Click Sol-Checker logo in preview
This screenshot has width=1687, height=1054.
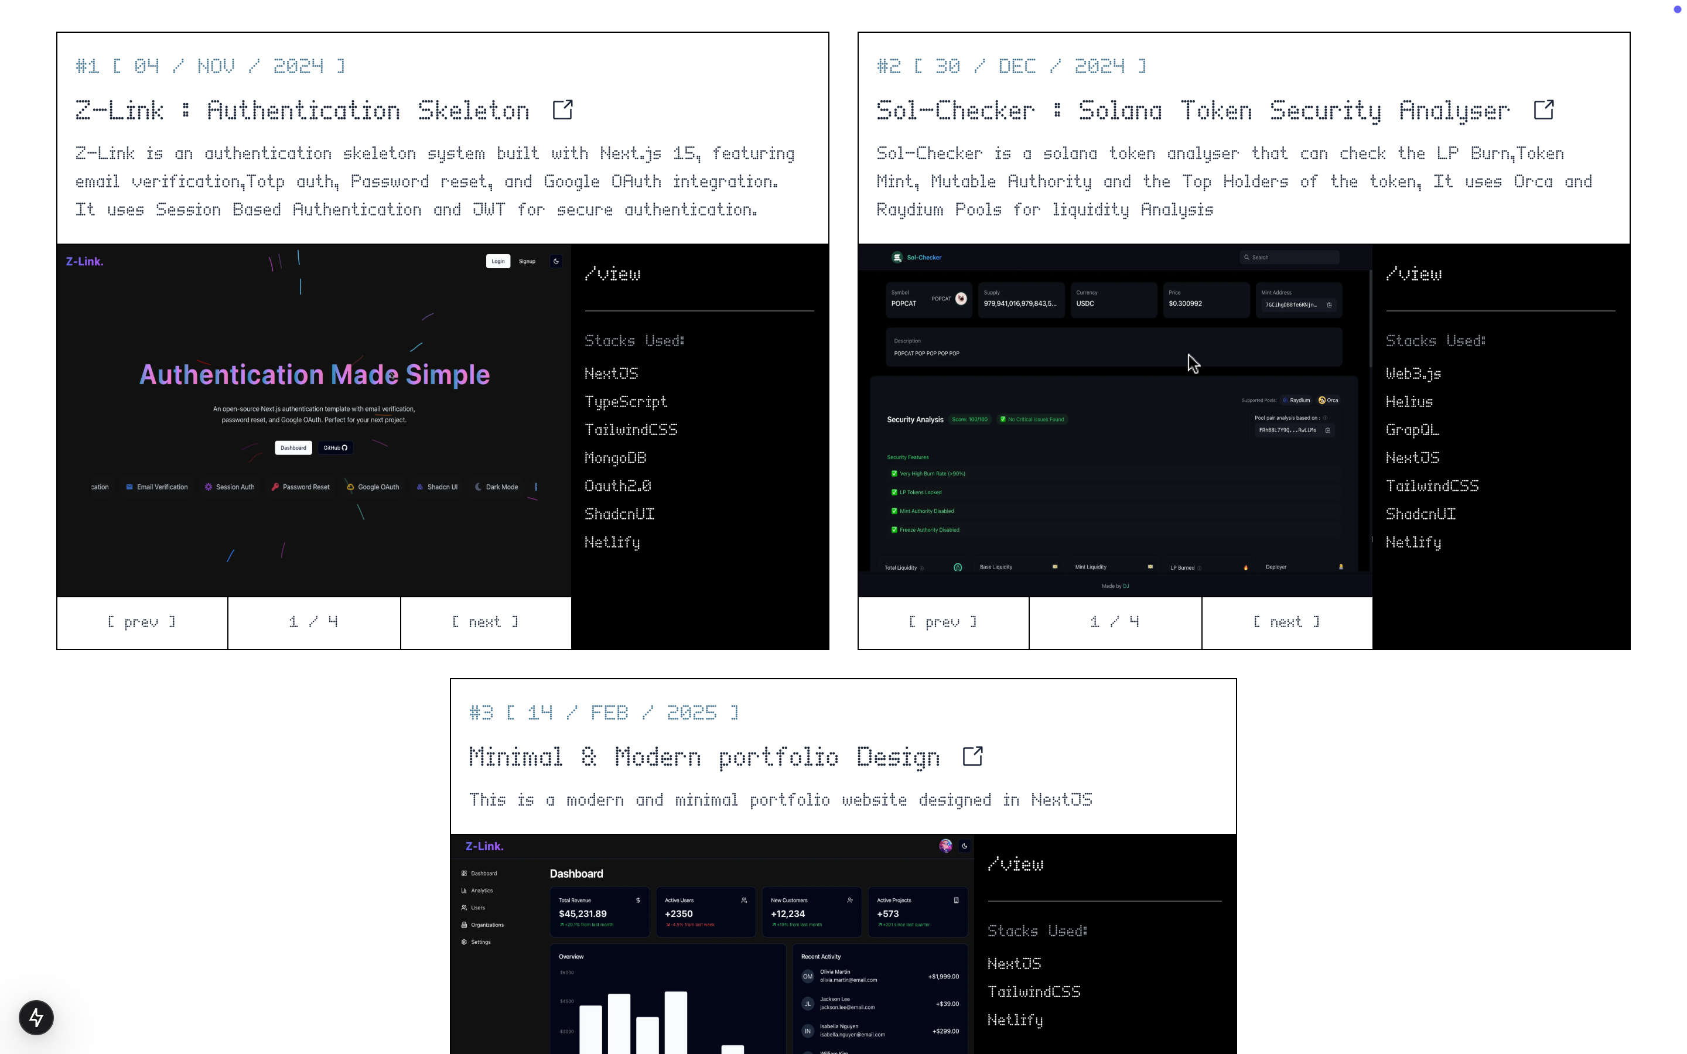click(897, 257)
